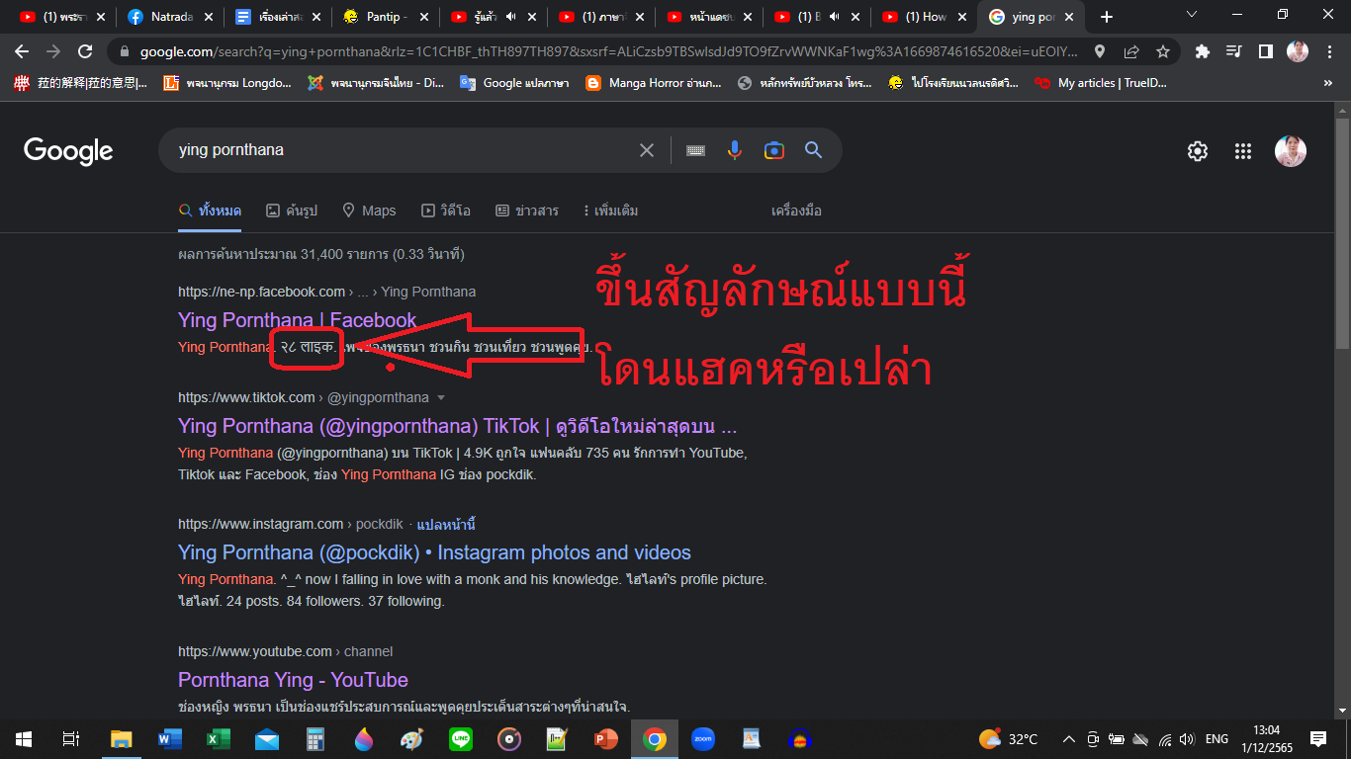Open the media control toolbar icon
Screen dimensions: 1351x759
[x=1233, y=51]
